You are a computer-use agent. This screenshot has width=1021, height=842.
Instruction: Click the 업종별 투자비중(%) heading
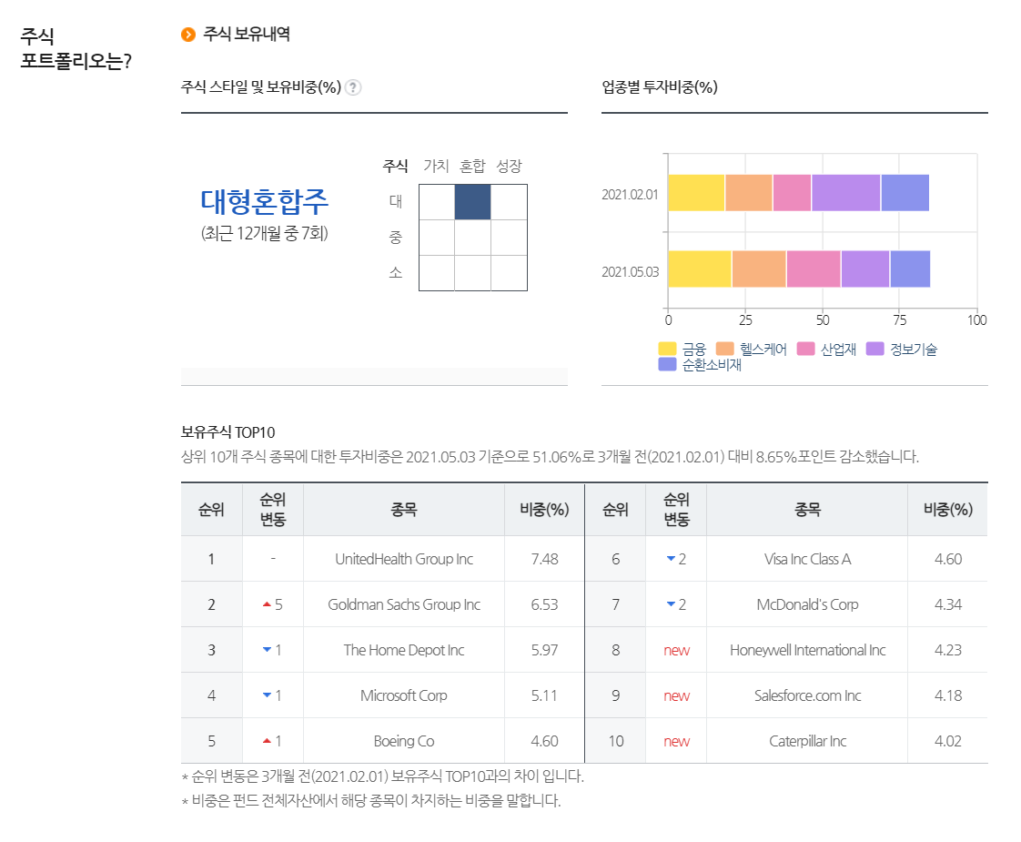[660, 87]
